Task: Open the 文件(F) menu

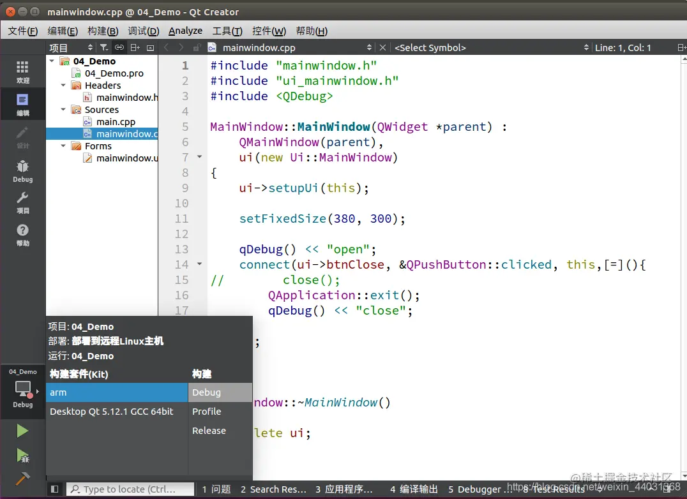Action: click(x=23, y=31)
